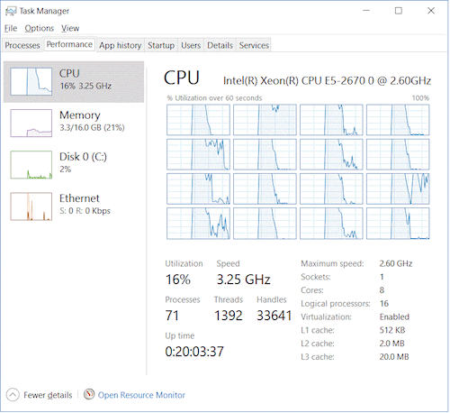Click the first logical processor graph

[198, 120]
